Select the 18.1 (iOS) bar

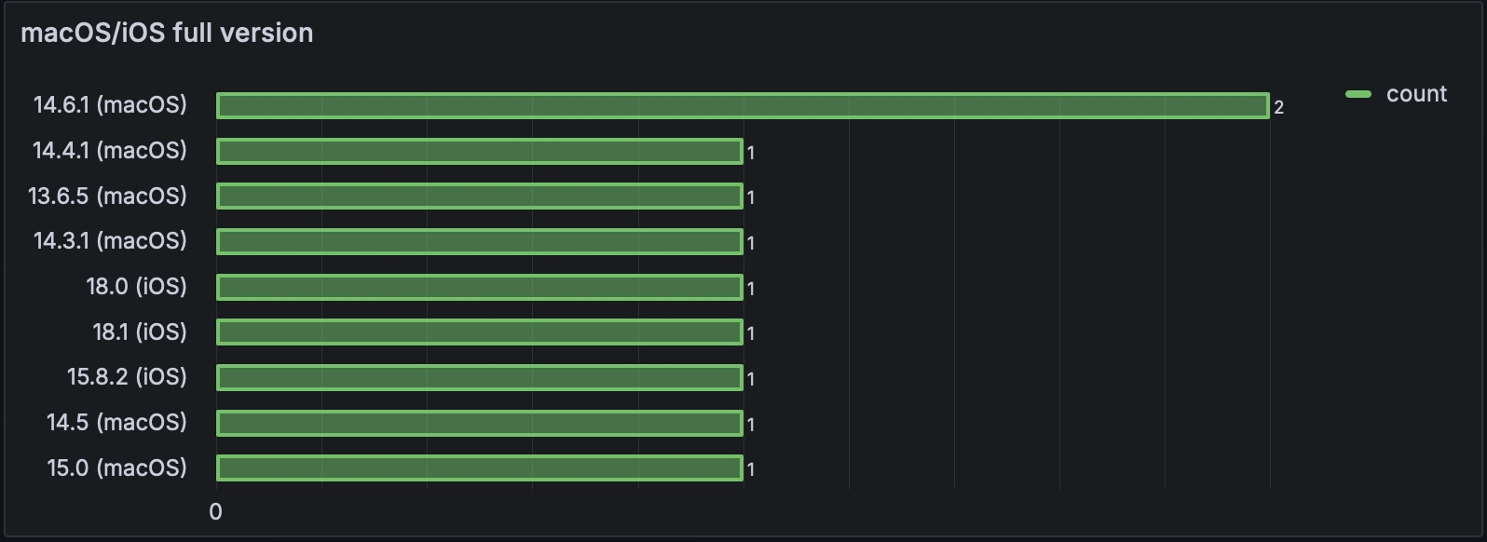480,332
